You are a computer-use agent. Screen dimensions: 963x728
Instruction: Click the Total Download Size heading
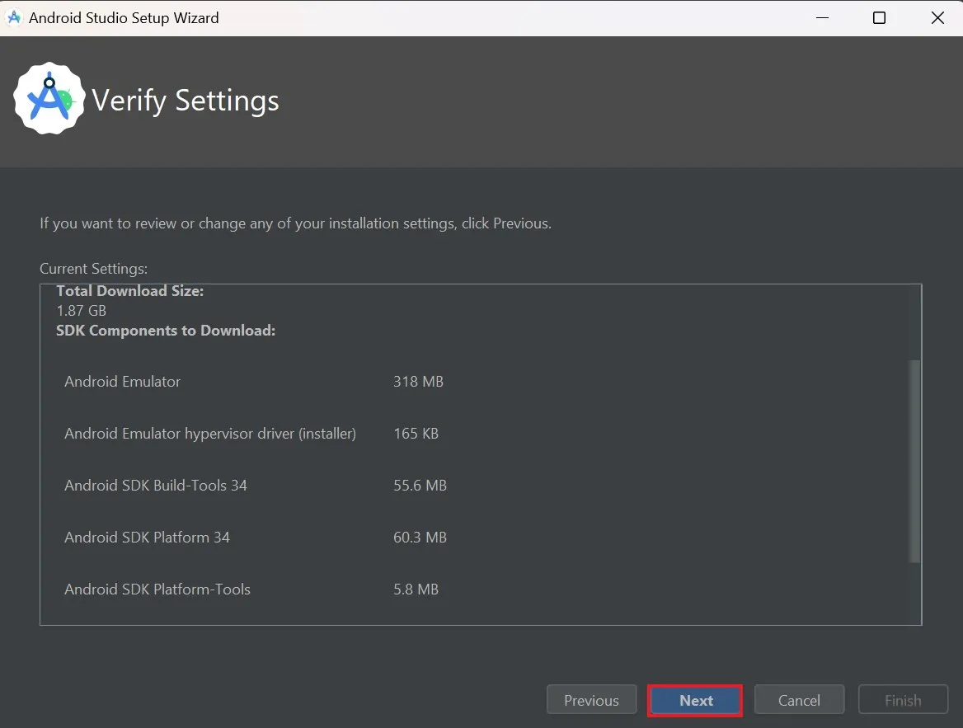click(129, 290)
